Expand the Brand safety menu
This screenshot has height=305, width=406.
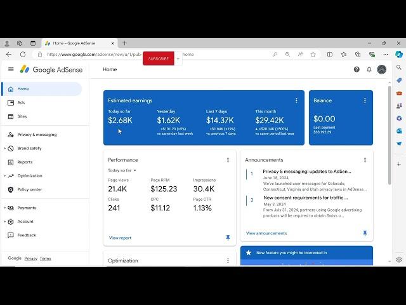(x=5, y=148)
